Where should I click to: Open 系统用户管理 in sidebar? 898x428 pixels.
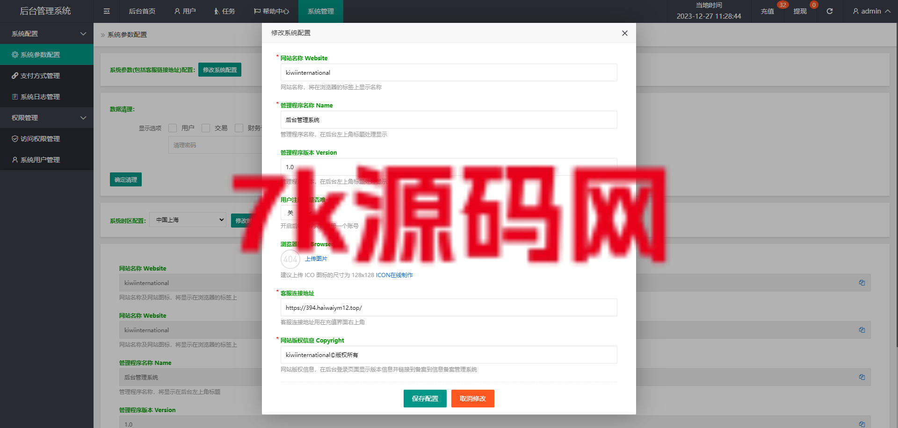(47, 160)
